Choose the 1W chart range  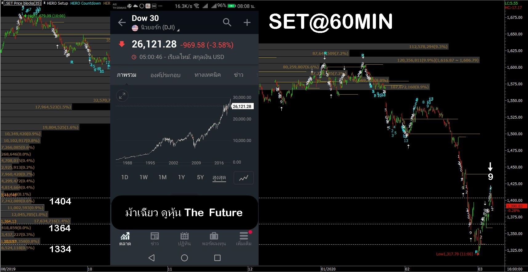144,177
